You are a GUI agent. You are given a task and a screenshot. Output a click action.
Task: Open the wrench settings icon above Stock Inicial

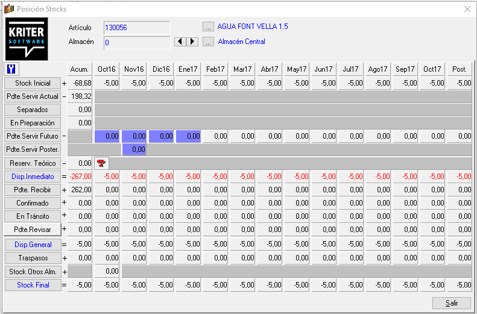[x=11, y=69]
